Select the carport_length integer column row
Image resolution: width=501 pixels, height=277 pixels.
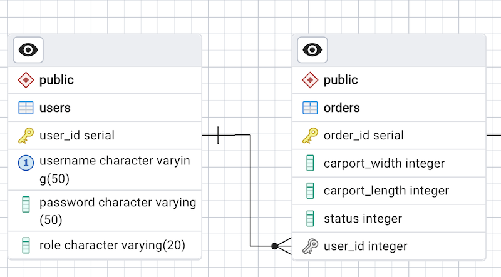click(x=386, y=191)
